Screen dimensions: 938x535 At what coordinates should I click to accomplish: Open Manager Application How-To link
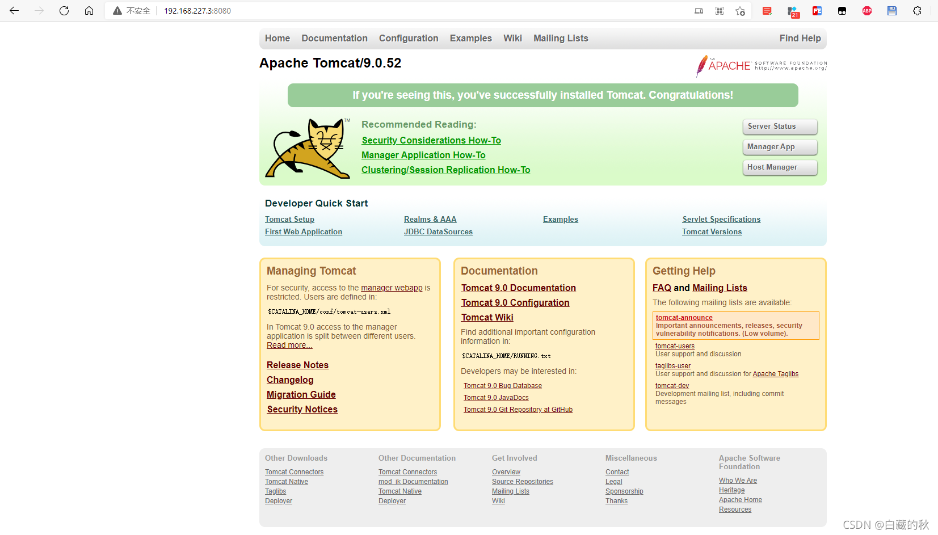click(x=423, y=155)
